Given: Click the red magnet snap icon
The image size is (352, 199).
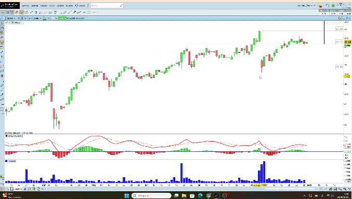Looking at the screenshot, I should 17,12.
